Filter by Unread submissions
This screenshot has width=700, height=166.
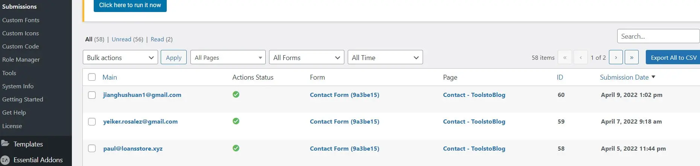tap(122, 39)
